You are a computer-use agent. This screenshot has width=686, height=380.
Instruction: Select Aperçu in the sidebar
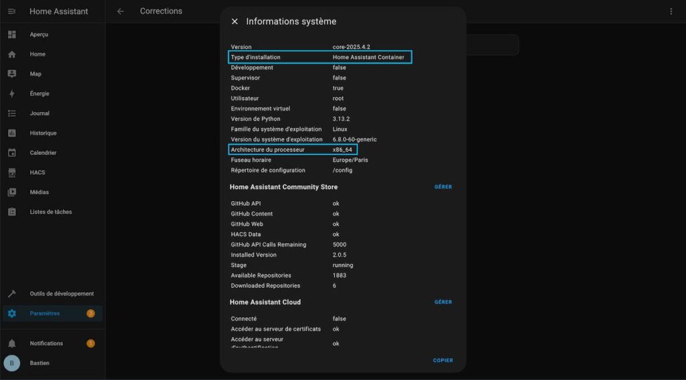pyautogui.click(x=39, y=35)
